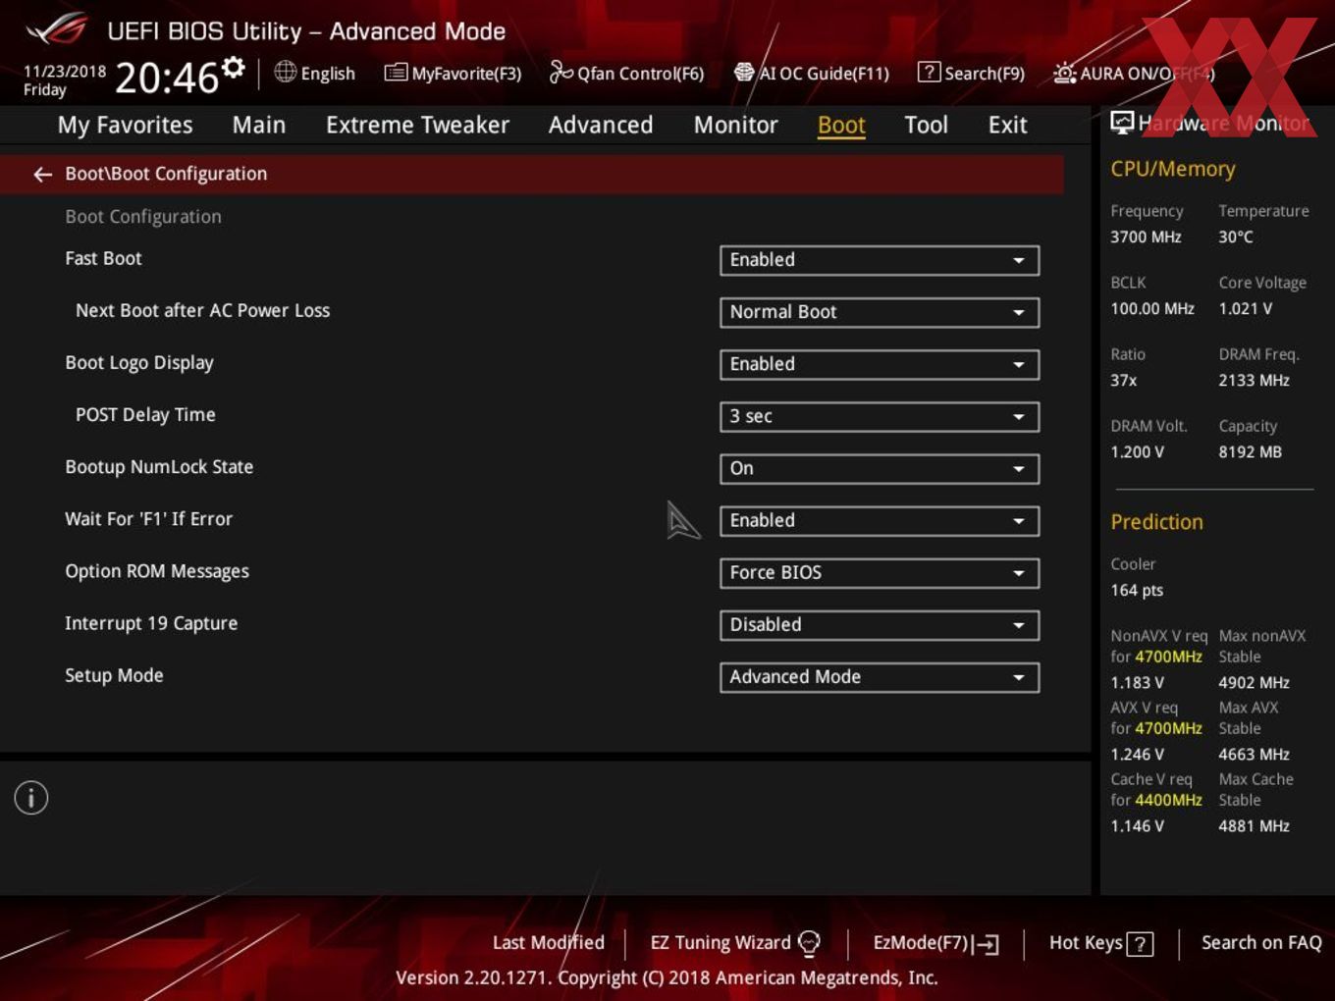Open Extreme Tweaker tab
Image resolution: width=1335 pixels, height=1001 pixels.
417,125
